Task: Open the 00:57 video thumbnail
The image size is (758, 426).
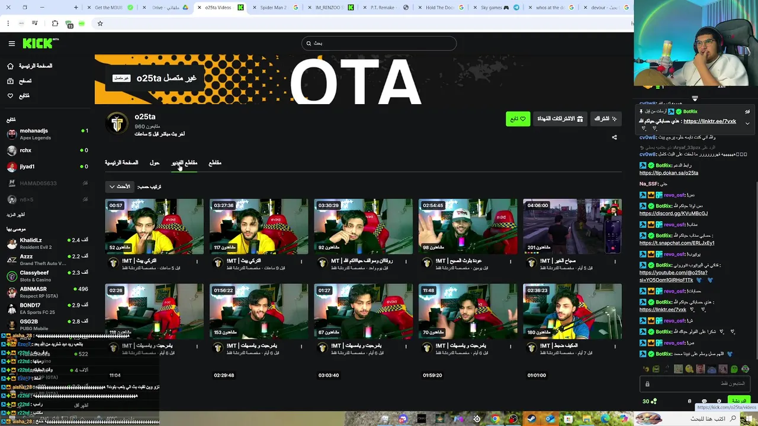Action: tap(155, 226)
